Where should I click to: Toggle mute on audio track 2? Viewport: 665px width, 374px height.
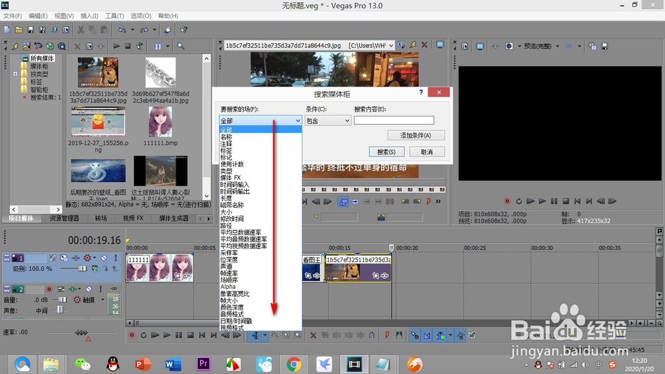[88, 289]
